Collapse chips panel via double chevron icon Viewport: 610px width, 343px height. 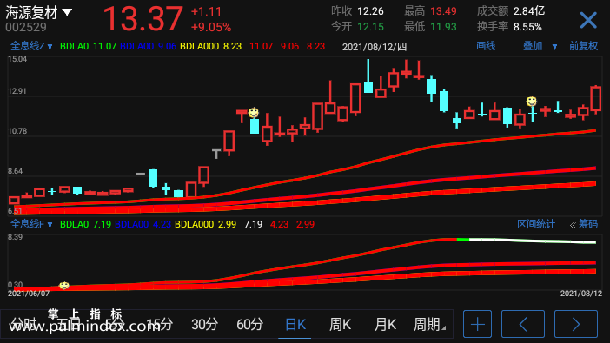point(573,225)
